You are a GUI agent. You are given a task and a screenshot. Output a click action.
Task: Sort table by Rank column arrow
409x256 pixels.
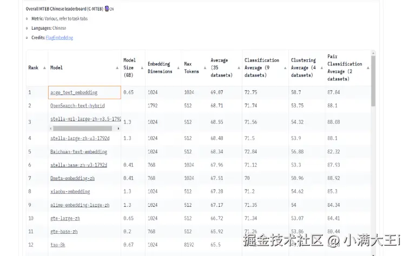click(x=44, y=68)
